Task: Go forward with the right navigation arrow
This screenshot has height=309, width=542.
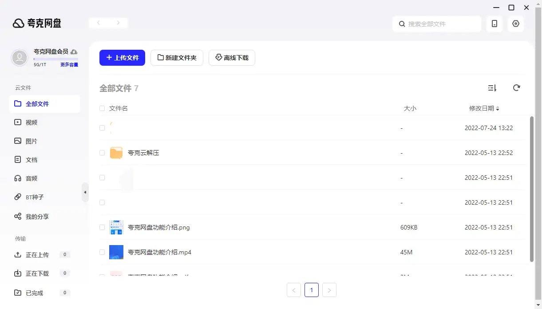Action: pos(118,23)
